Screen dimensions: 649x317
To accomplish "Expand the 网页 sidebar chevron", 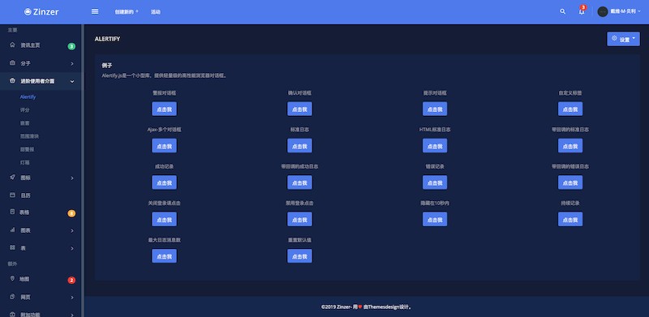I will (x=72, y=298).
